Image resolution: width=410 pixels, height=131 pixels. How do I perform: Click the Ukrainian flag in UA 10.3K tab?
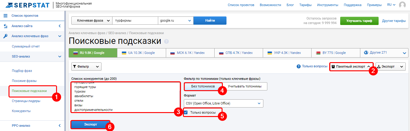pos(124,53)
